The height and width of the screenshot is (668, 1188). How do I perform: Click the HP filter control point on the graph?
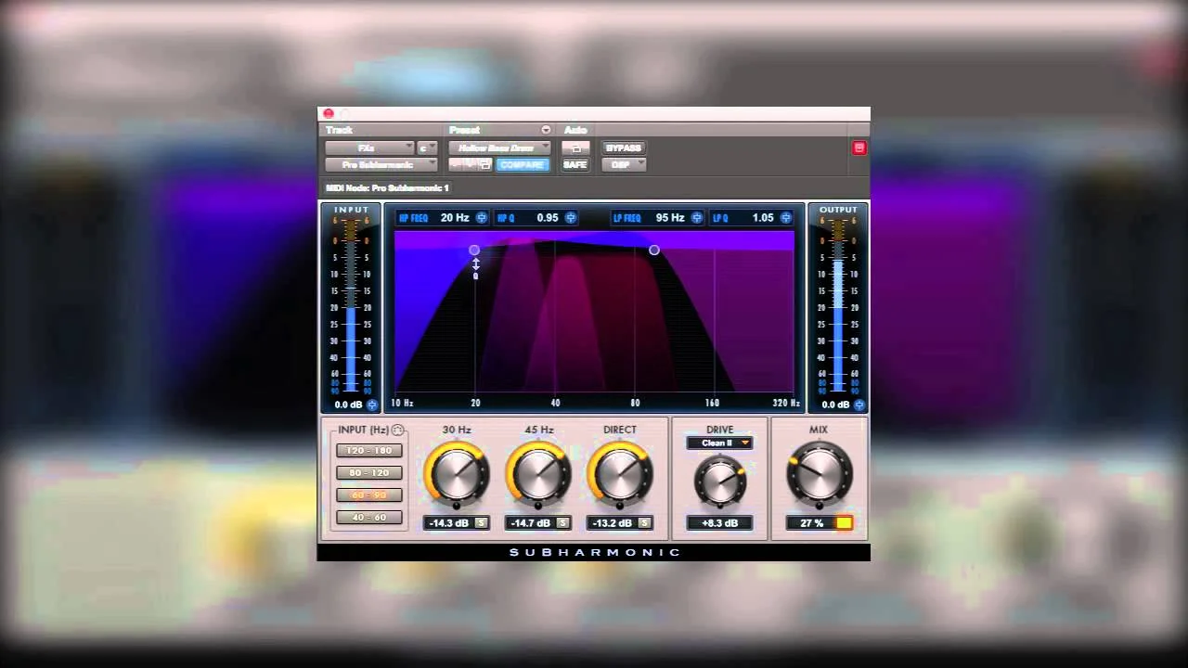(x=474, y=250)
